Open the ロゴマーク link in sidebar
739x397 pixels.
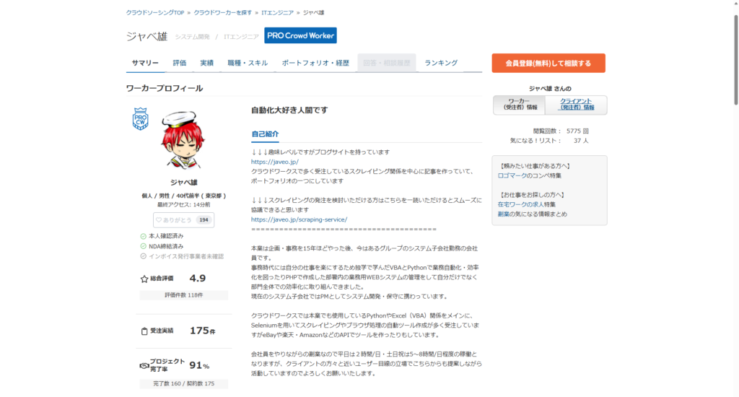[x=512, y=175]
